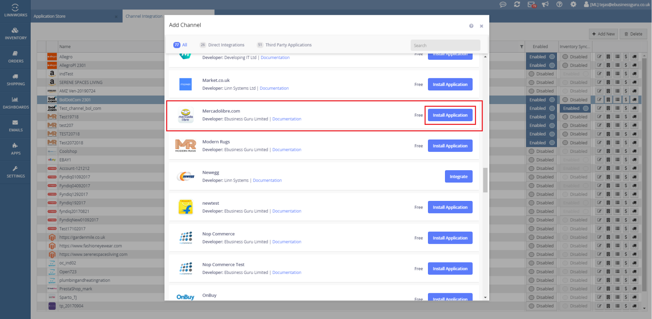Image resolution: width=652 pixels, height=319 pixels.
Task: Switch to Direct Integrations tab
Action: click(x=222, y=45)
